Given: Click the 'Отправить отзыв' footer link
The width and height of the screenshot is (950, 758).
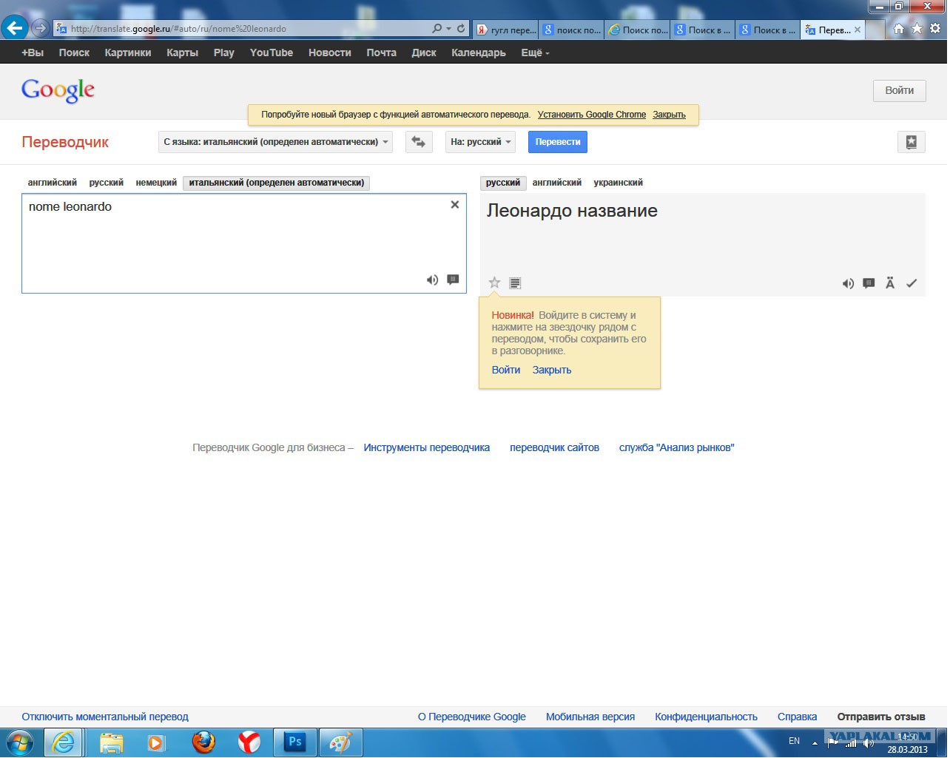Looking at the screenshot, I should pos(881,717).
